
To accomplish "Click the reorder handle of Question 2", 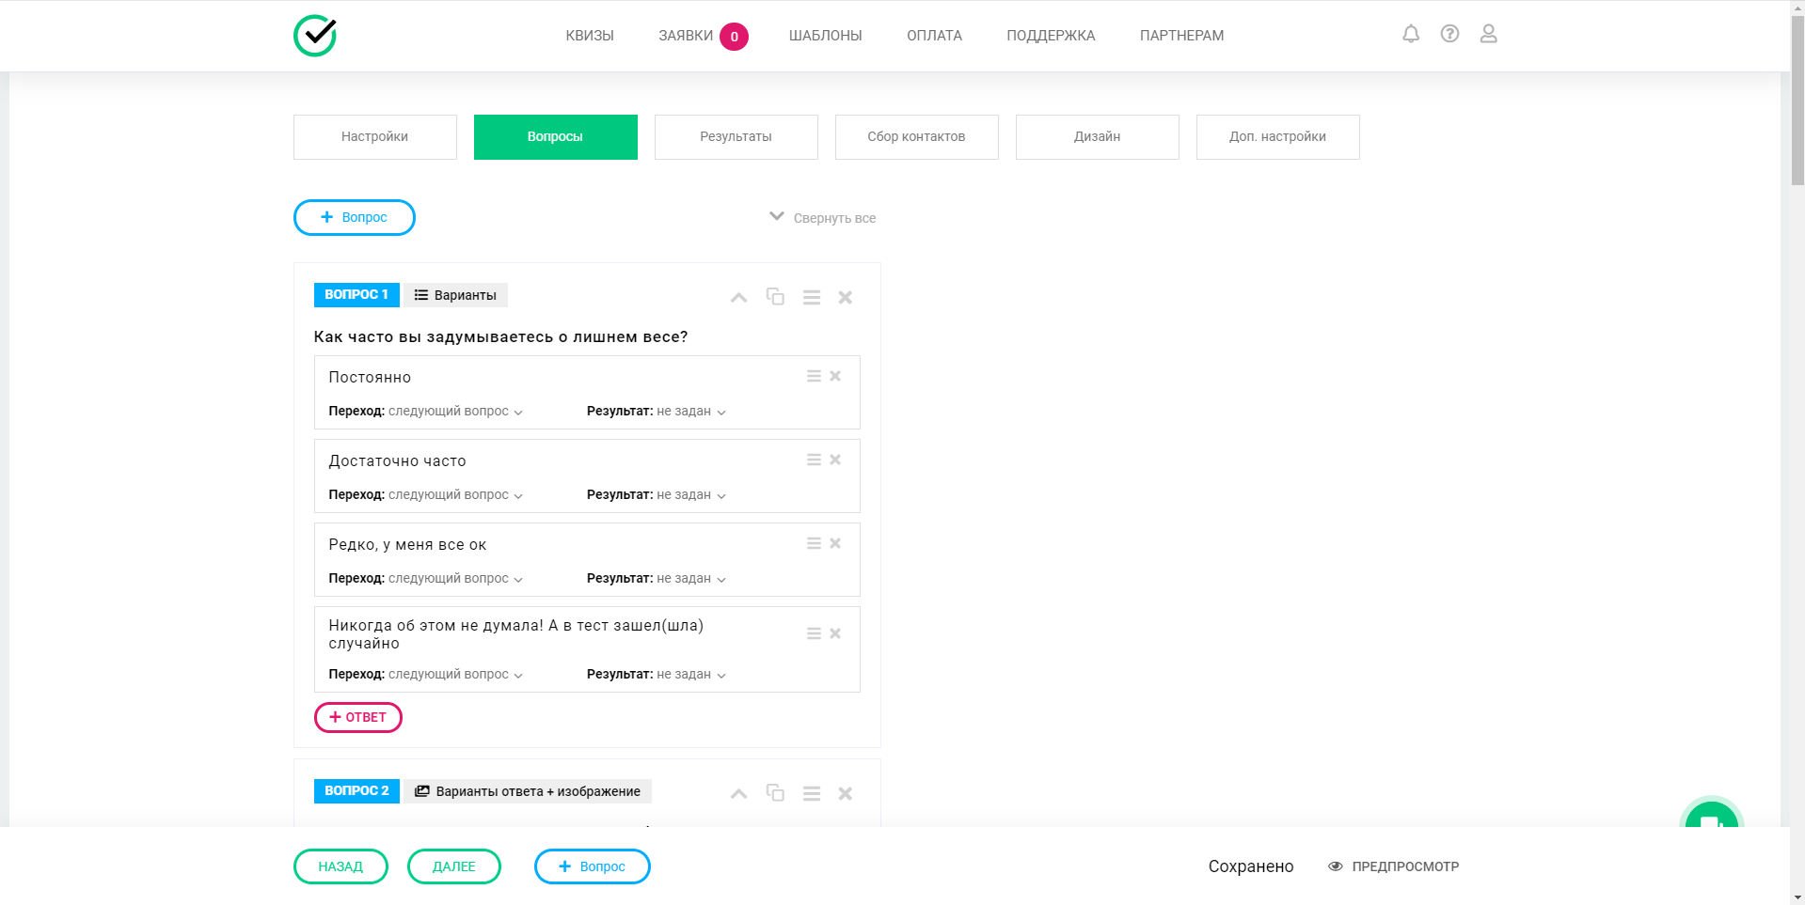I will (x=812, y=793).
